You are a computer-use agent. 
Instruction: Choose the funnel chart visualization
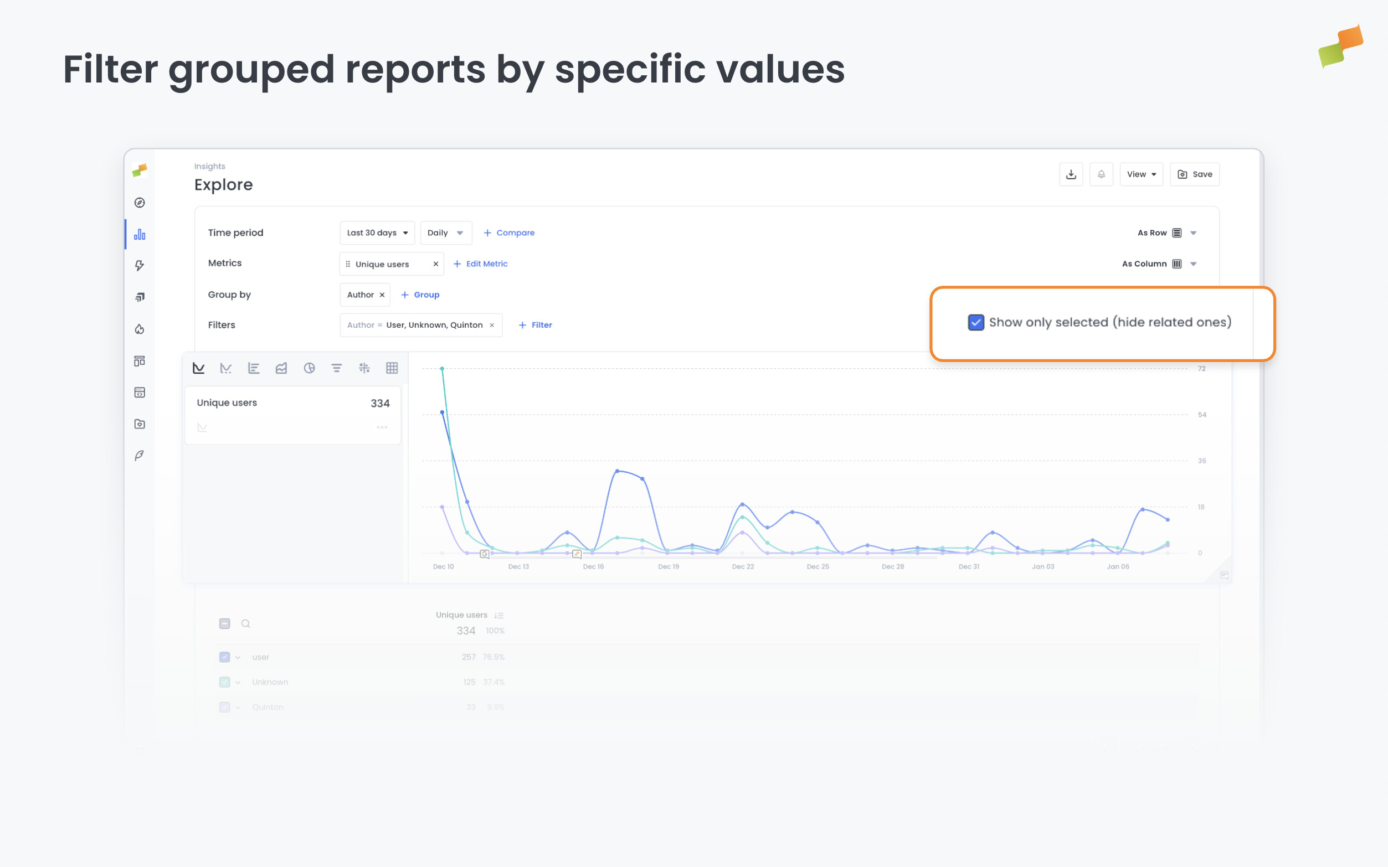[x=336, y=368]
